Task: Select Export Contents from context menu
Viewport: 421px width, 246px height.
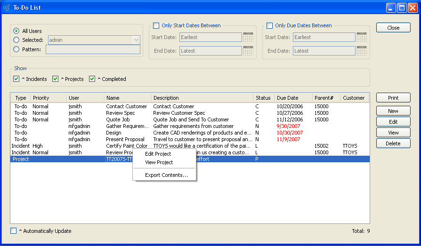Action: point(166,175)
